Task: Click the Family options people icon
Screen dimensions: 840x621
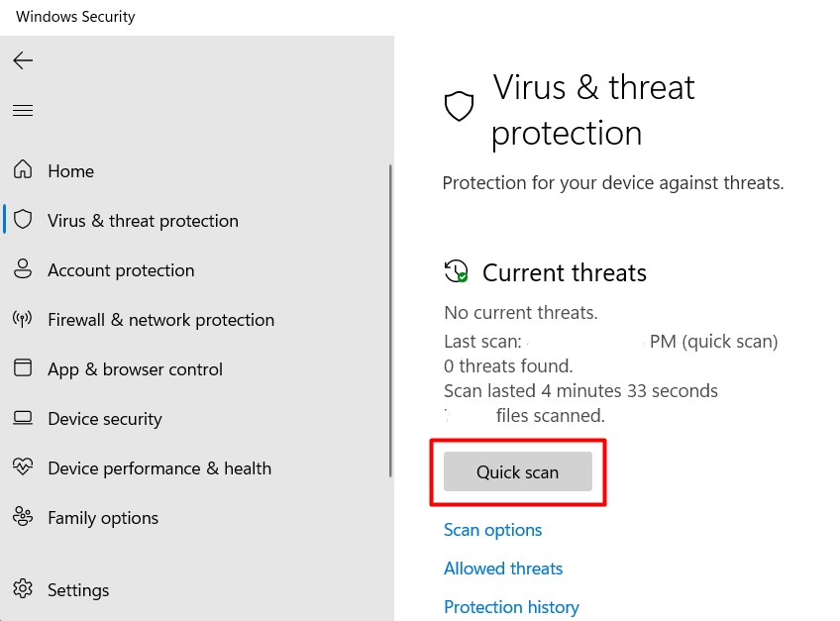Action: tap(23, 517)
